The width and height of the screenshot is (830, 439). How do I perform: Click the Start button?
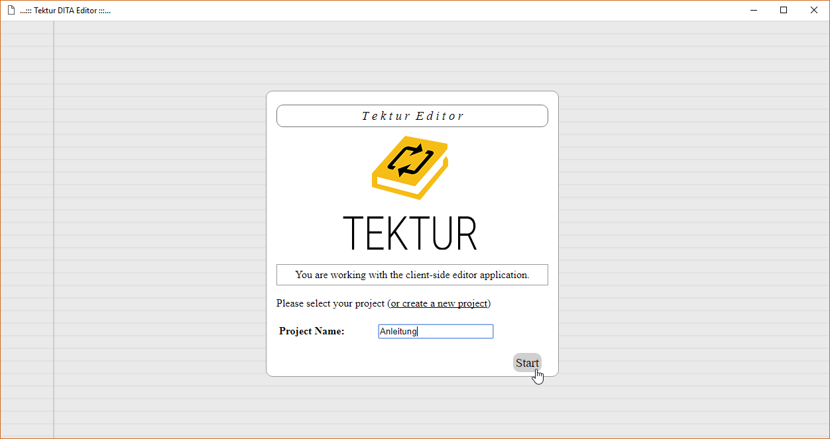[527, 363]
